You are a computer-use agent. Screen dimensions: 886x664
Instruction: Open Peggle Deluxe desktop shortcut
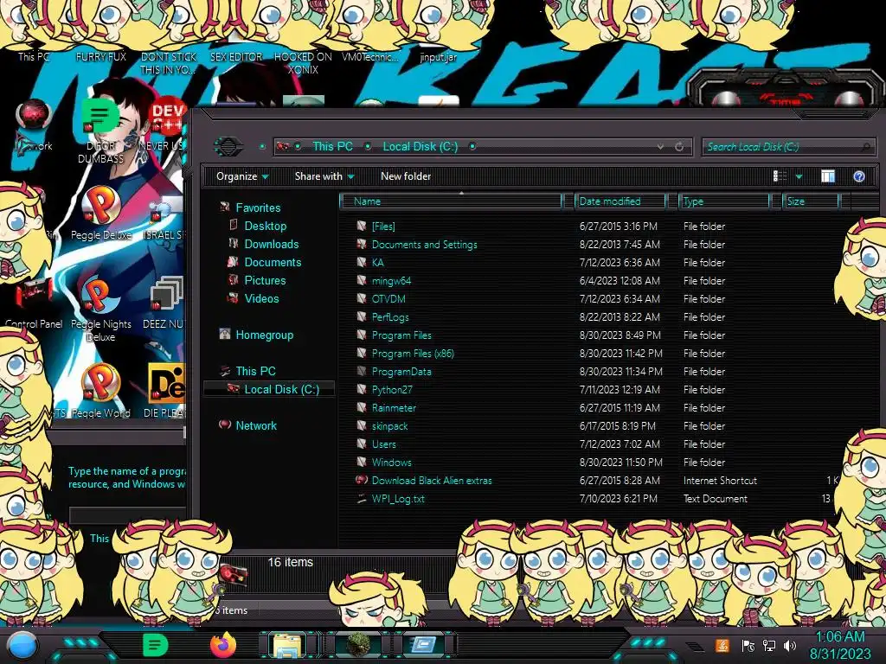101,214
